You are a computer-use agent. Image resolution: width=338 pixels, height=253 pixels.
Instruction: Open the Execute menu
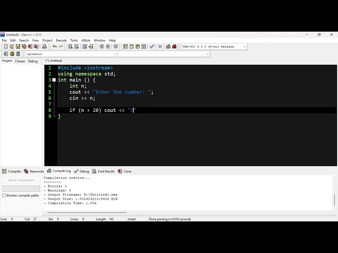click(61, 40)
